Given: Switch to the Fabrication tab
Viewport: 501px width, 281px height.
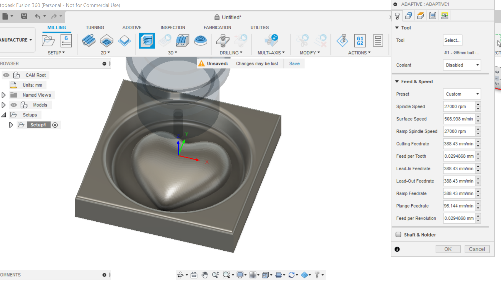Looking at the screenshot, I should [217, 28].
